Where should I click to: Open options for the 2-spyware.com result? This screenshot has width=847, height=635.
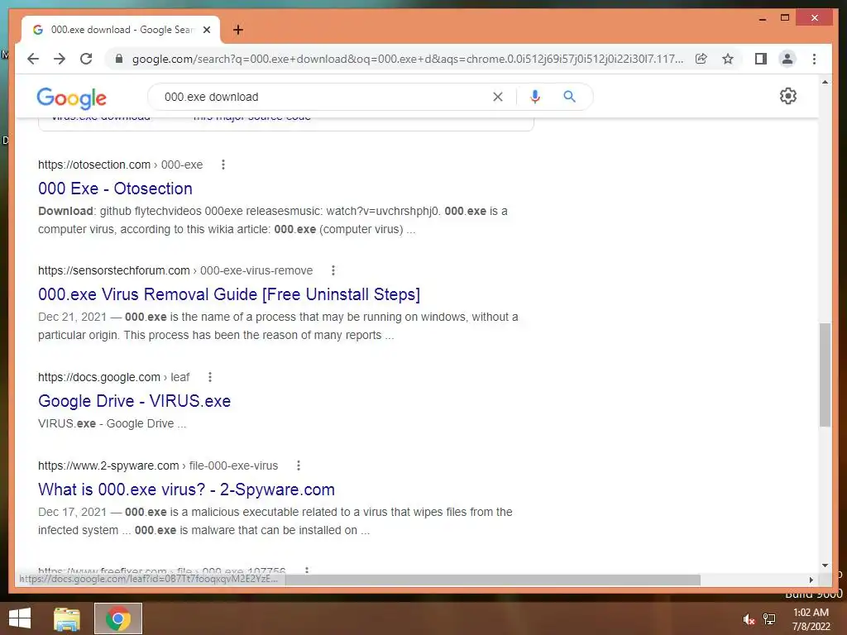click(299, 466)
